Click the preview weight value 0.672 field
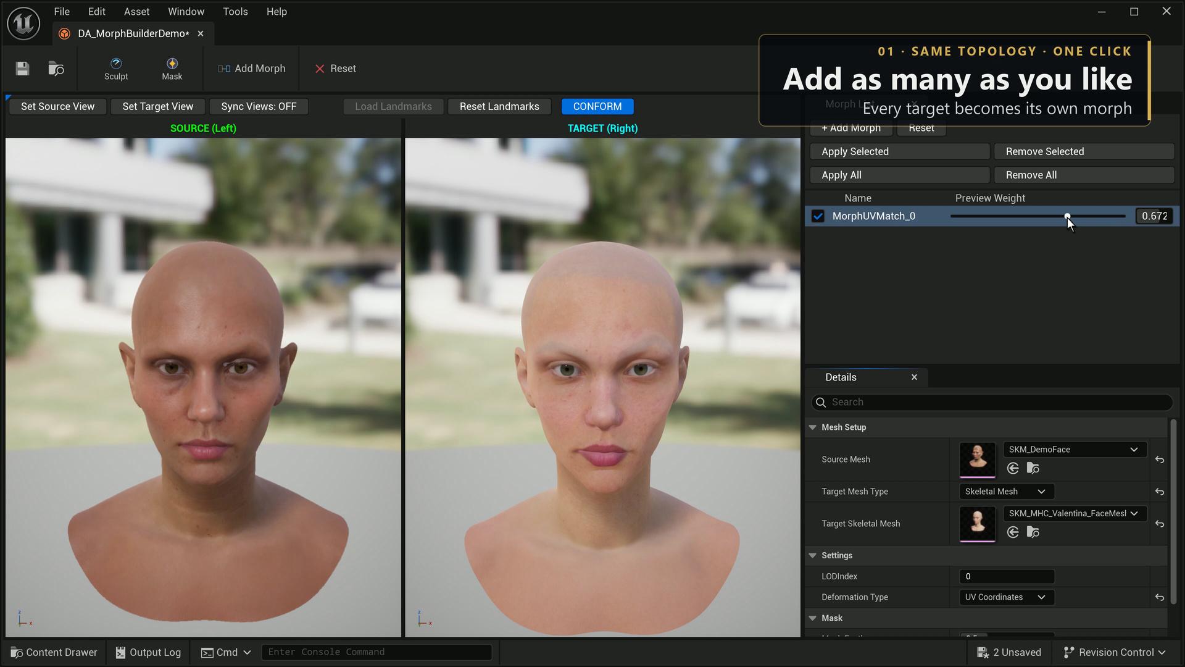This screenshot has height=667, width=1185. (1154, 216)
